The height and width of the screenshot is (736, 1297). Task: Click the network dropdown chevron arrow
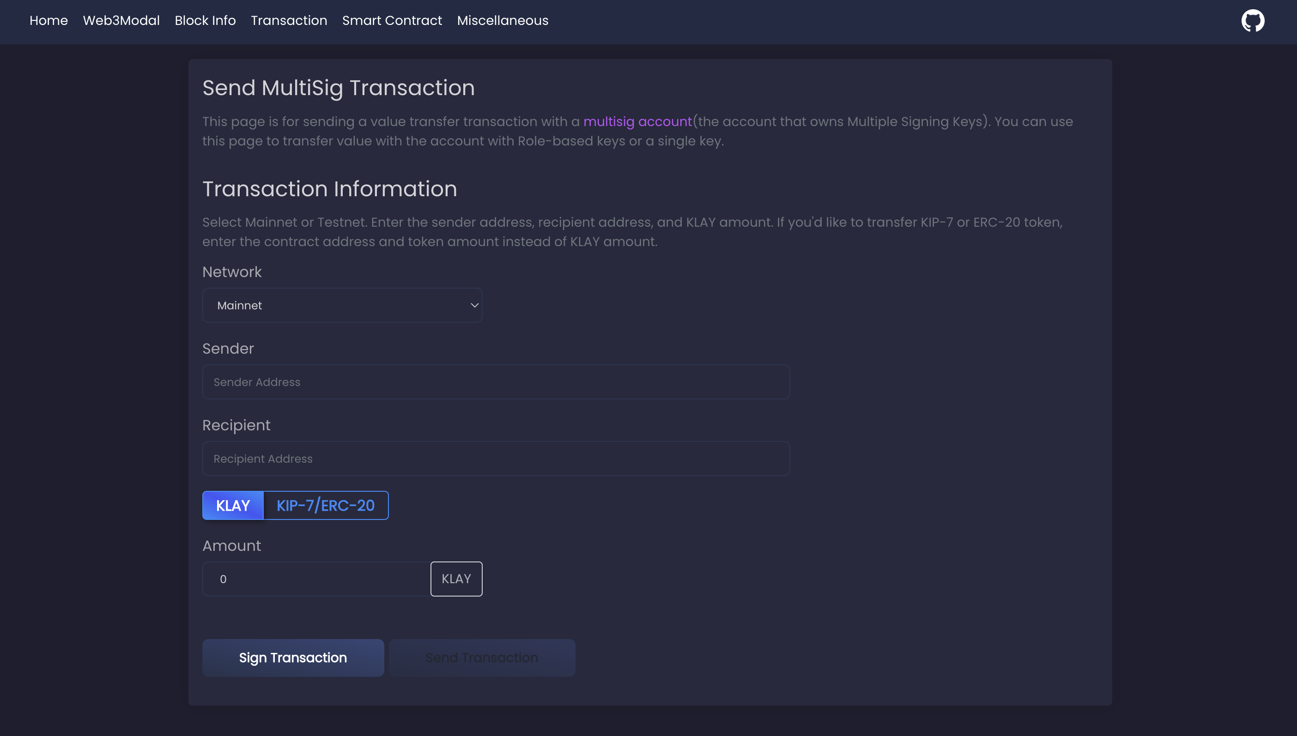(472, 305)
